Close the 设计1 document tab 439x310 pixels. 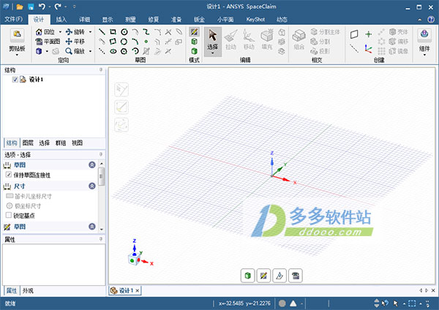pos(138,291)
